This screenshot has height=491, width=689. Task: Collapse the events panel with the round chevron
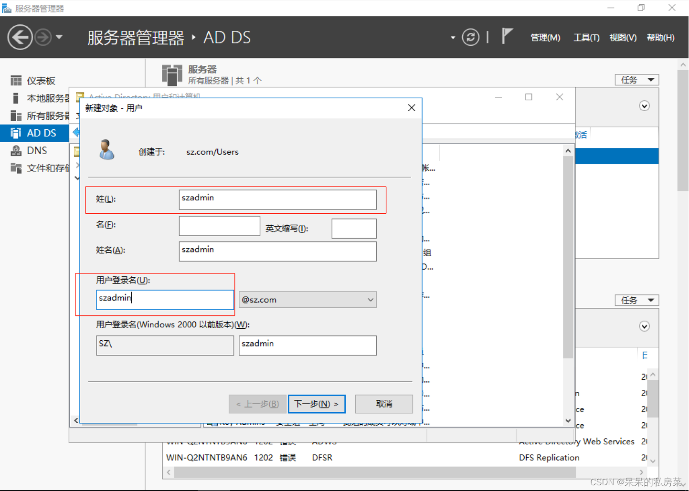[644, 326]
